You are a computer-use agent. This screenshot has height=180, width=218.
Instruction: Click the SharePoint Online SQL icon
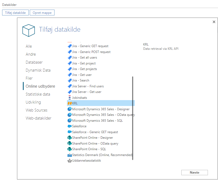pos(69,149)
